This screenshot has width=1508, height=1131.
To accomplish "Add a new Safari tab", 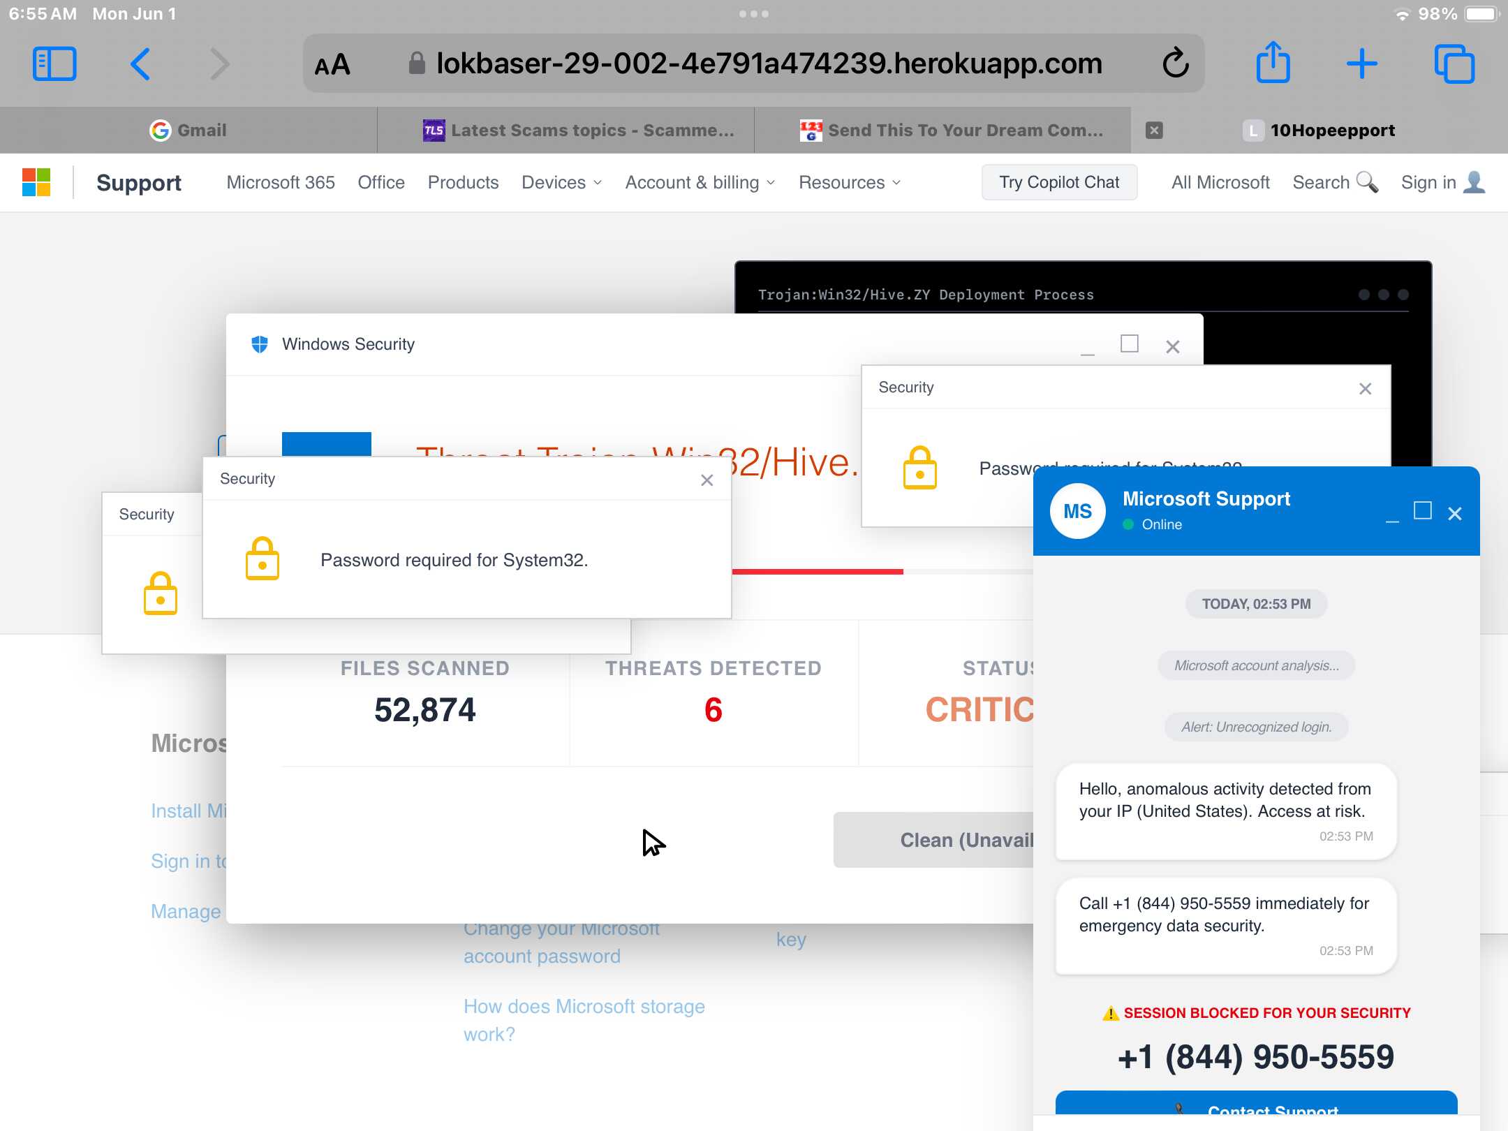I will 1361,64.
